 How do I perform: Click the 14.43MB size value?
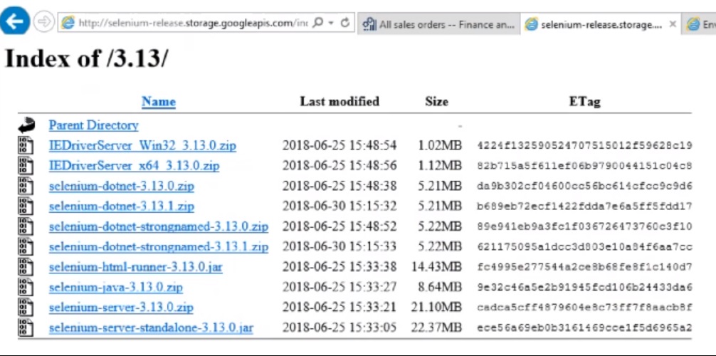coord(436,267)
